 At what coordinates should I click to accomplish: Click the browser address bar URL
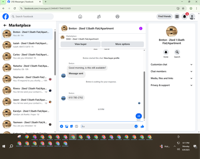[48, 8]
